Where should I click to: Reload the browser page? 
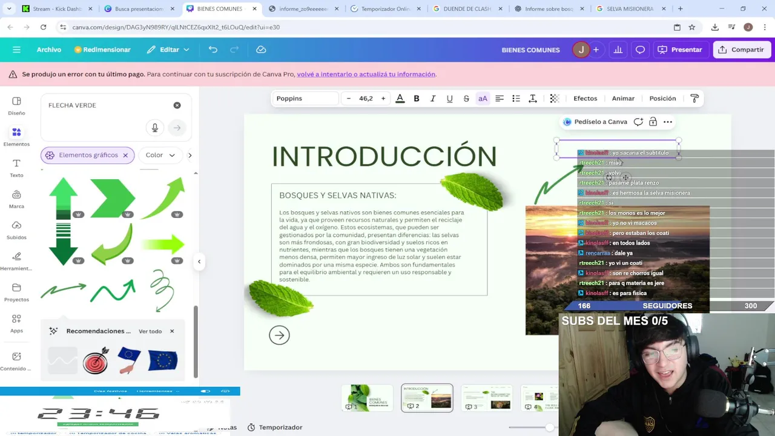click(x=43, y=27)
